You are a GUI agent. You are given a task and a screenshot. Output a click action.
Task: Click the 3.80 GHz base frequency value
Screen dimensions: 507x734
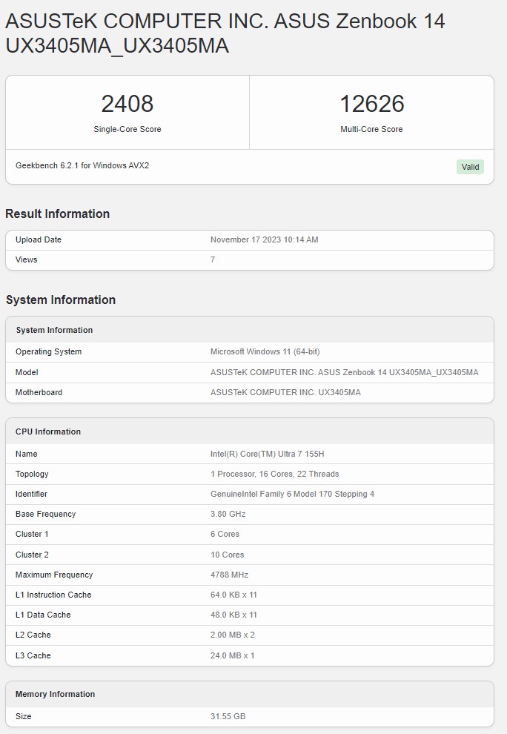[228, 515]
